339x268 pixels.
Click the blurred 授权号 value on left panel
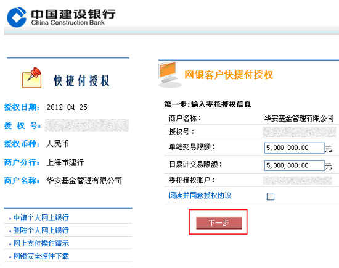pos(87,125)
